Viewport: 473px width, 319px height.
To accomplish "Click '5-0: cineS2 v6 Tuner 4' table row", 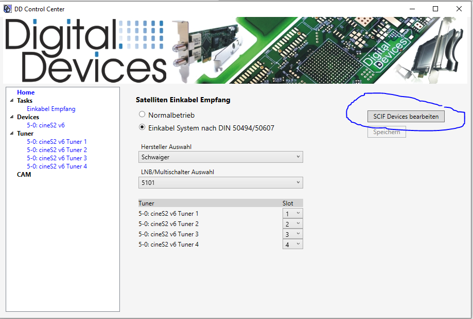I will tap(220, 244).
